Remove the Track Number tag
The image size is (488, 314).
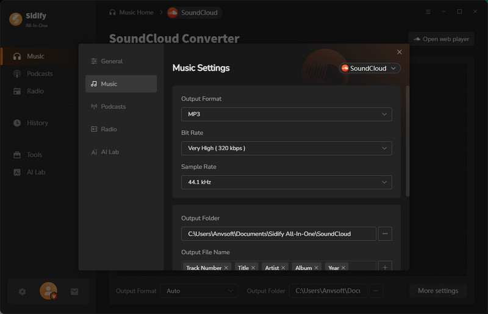tap(226, 268)
